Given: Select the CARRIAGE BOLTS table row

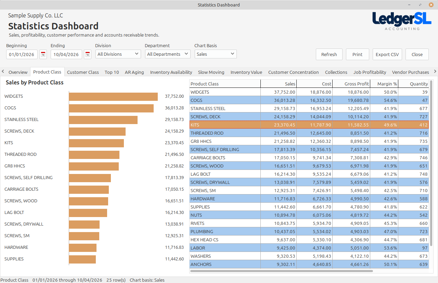Looking at the screenshot, I should pyautogui.click(x=309, y=158).
